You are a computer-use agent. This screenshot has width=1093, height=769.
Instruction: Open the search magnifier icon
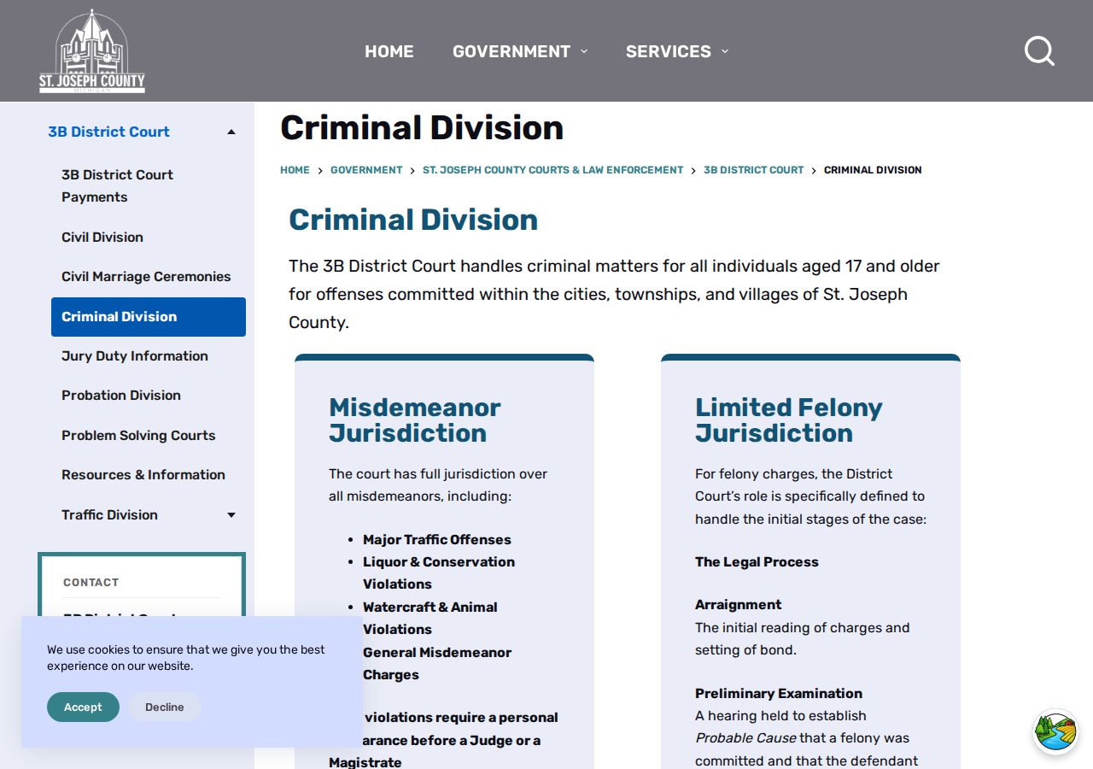point(1039,51)
